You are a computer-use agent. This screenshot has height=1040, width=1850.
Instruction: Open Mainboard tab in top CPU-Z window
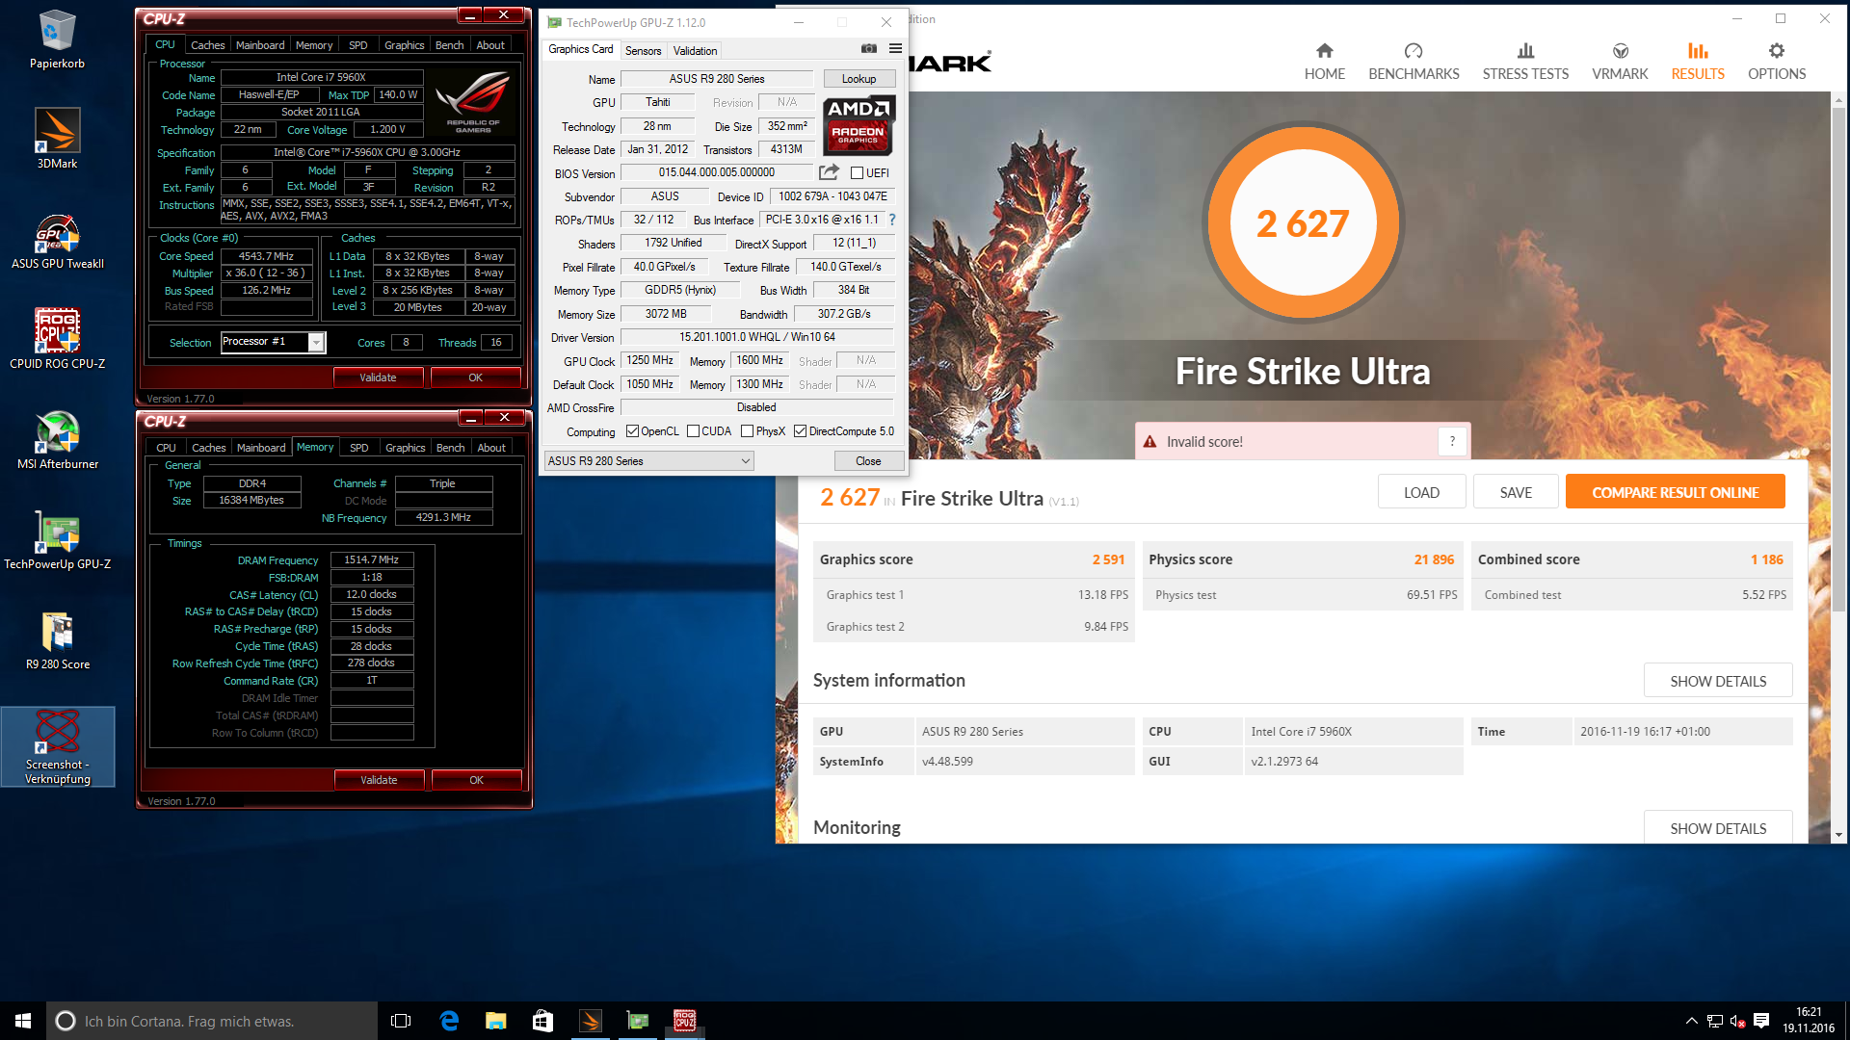pos(260,45)
